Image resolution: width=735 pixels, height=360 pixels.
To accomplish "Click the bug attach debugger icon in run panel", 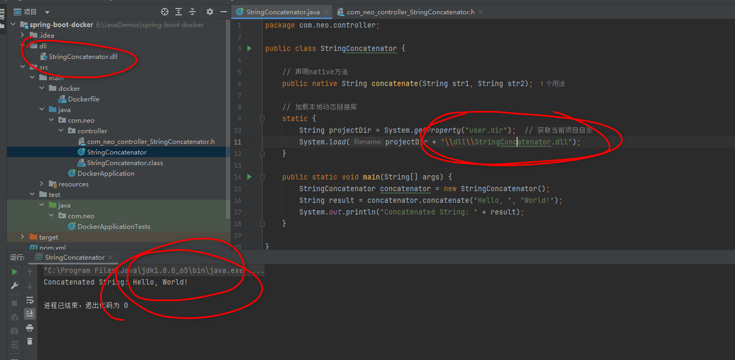I will [x=15, y=317].
